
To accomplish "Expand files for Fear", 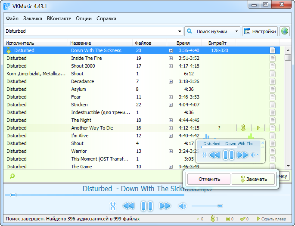I will pyautogui.click(x=171, y=97).
